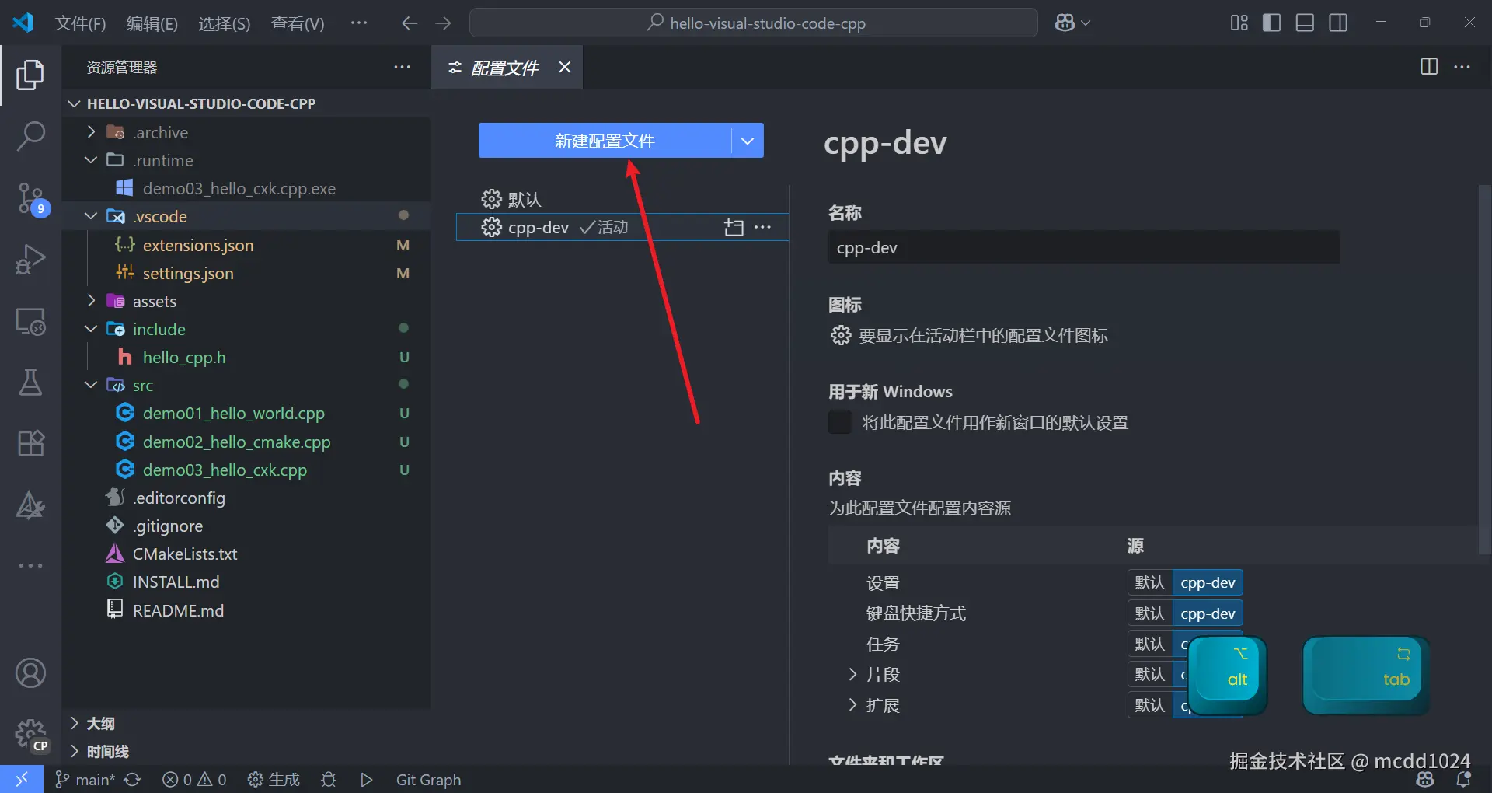Open cpp-dev profile in new window

click(734, 227)
